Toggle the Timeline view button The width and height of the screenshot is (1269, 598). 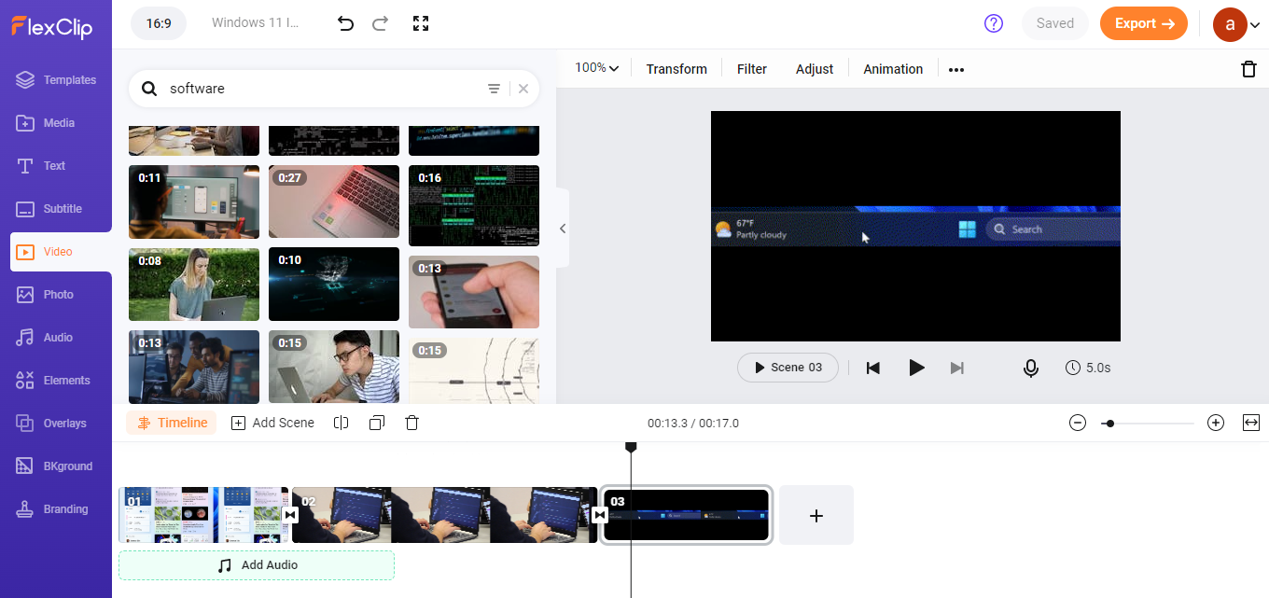[172, 423]
